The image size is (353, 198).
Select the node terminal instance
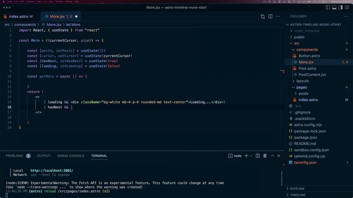tap(235, 156)
